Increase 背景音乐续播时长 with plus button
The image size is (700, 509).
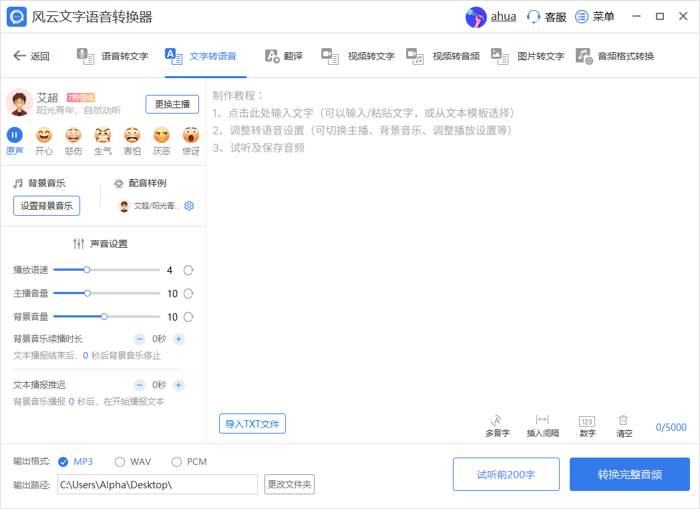179,339
